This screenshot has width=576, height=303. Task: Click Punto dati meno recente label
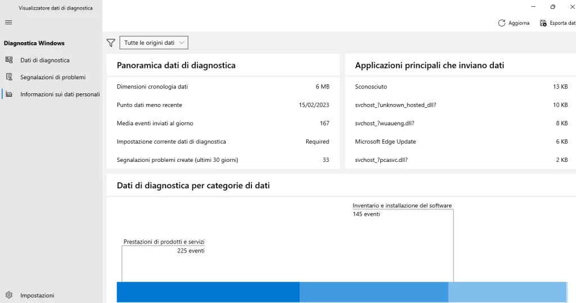tap(149, 105)
